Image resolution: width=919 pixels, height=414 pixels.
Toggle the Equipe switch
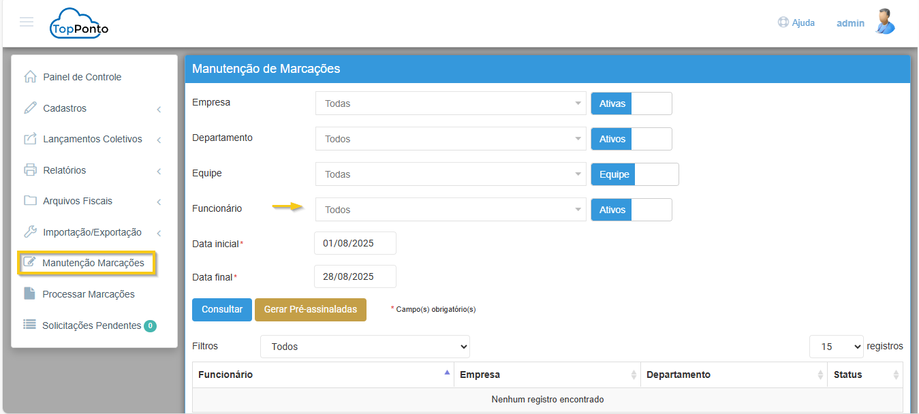pos(634,174)
